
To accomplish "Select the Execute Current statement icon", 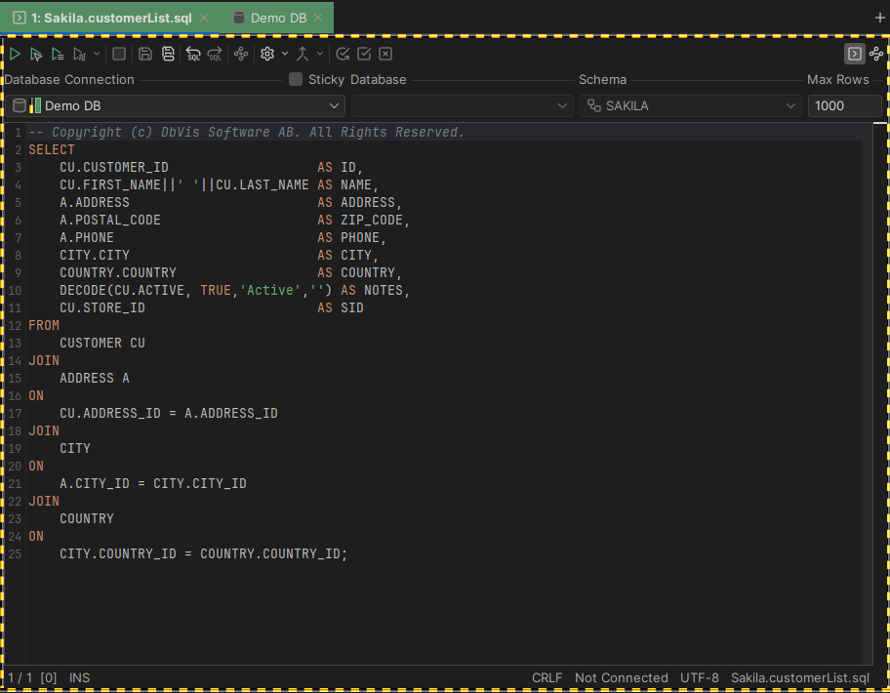I will click(36, 54).
